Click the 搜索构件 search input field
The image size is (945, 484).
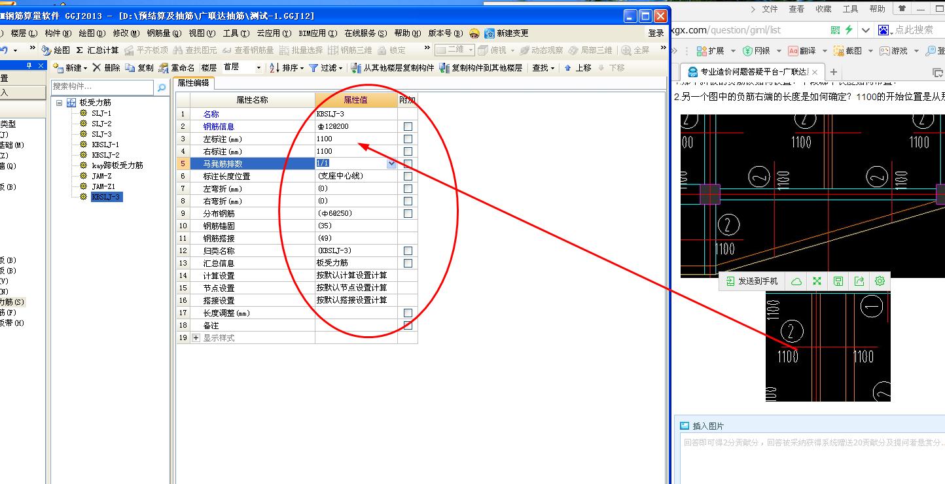[x=103, y=86]
